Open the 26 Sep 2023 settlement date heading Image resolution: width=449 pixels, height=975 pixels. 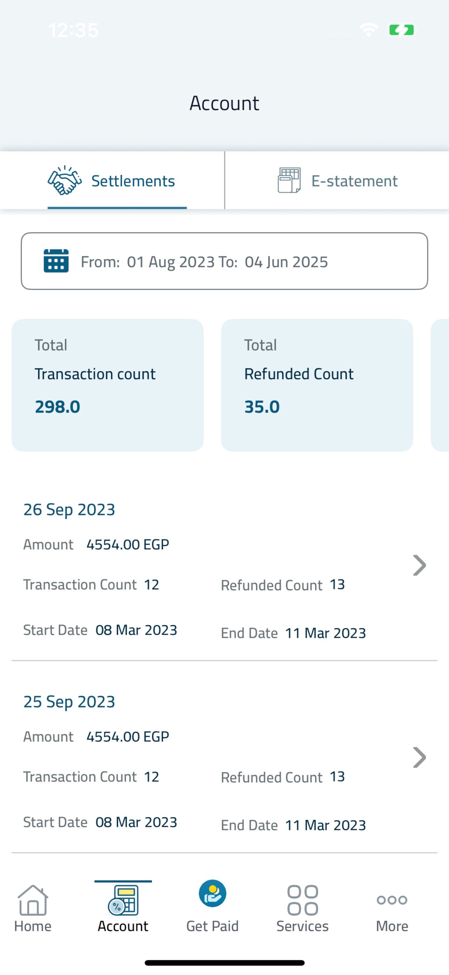[69, 509]
